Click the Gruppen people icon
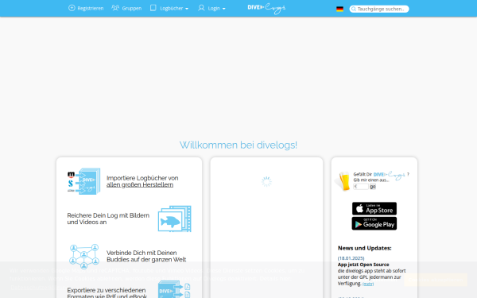The width and height of the screenshot is (477, 298). coord(115,8)
